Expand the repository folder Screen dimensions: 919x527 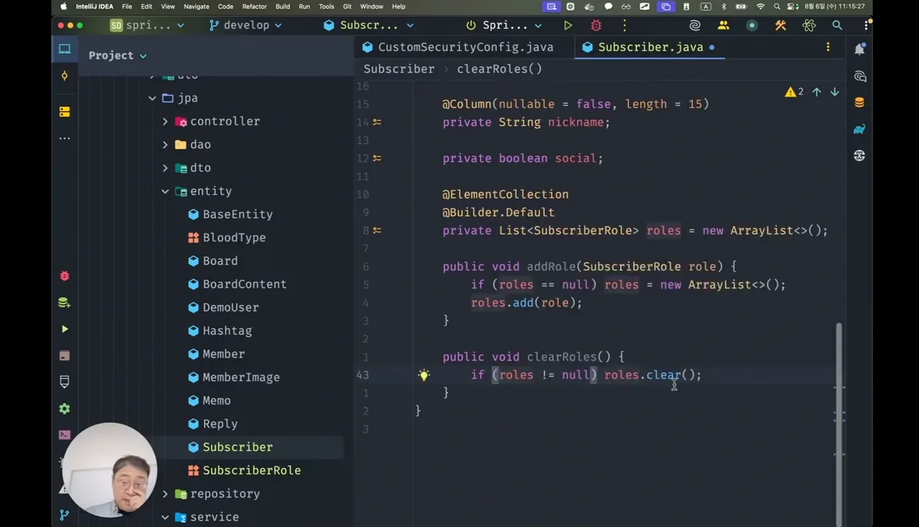click(x=165, y=494)
